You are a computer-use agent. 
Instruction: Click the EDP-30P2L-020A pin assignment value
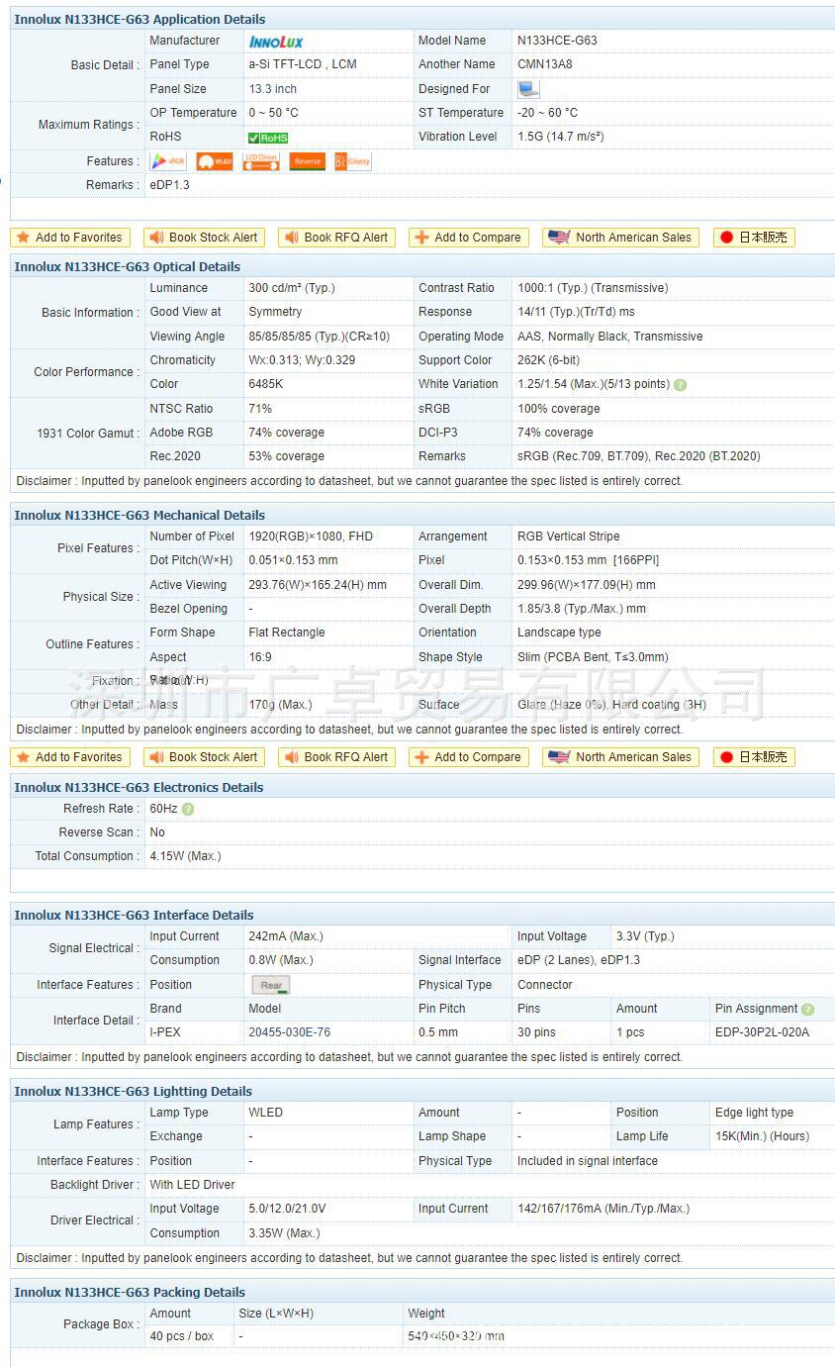click(x=762, y=1032)
